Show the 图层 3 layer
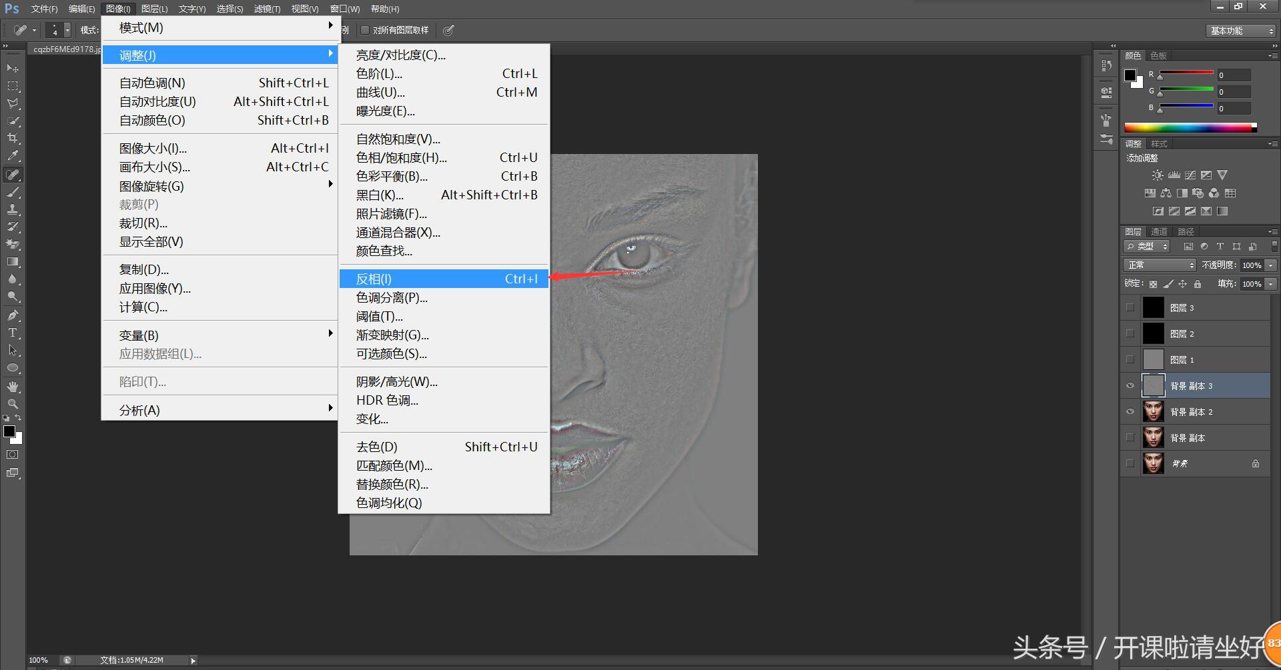The image size is (1281, 670). pyautogui.click(x=1130, y=307)
